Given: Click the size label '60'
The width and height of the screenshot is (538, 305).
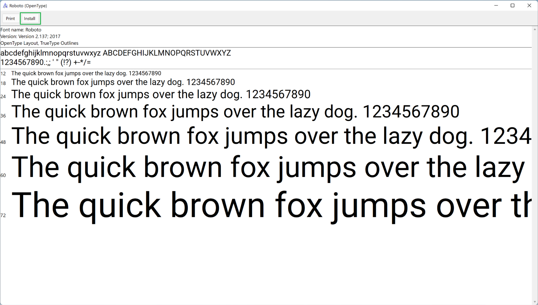Looking at the screenshot, I should pyautogui.click(x=3, y=175).
